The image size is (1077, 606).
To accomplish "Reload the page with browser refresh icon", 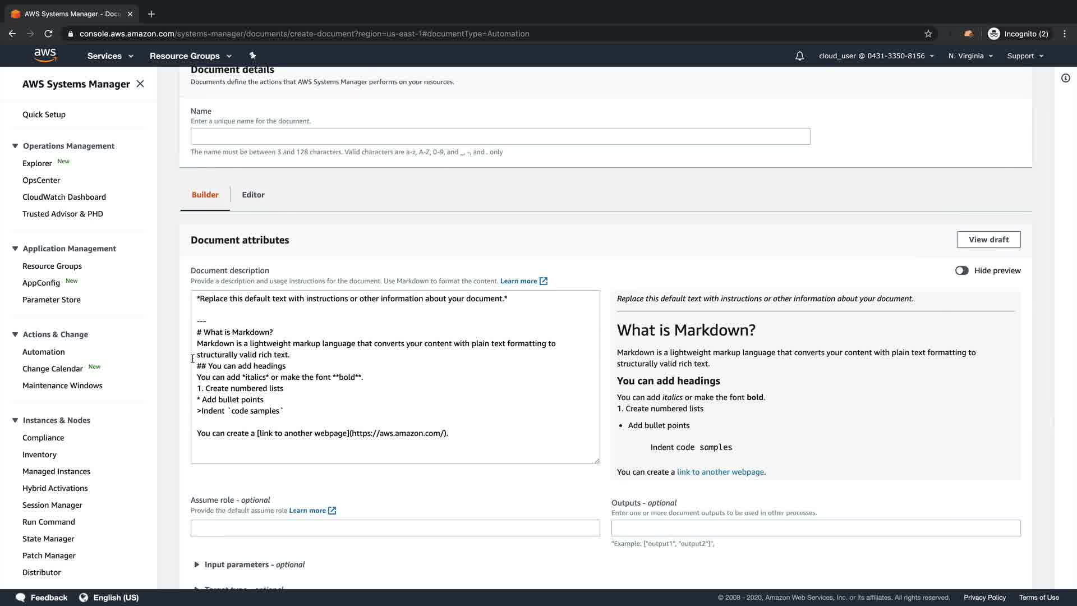I will [x=48, y=34].
